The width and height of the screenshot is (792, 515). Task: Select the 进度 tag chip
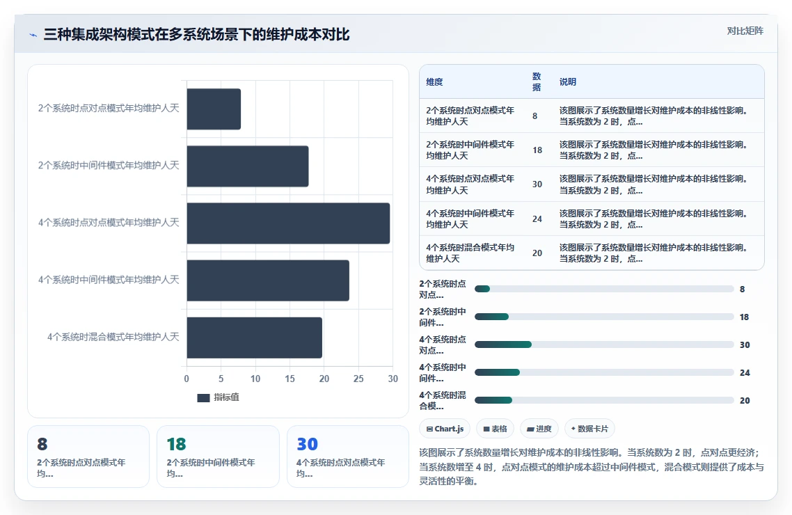click(x=539, y=429)
